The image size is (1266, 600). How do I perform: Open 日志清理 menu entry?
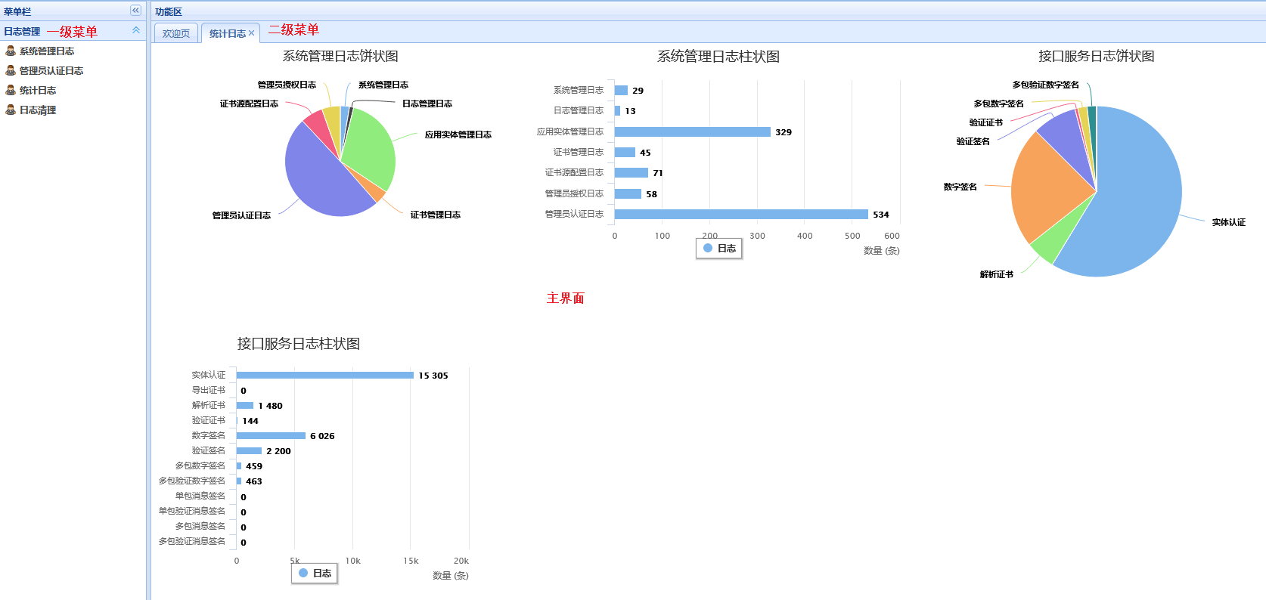click(x=38, y=110)
